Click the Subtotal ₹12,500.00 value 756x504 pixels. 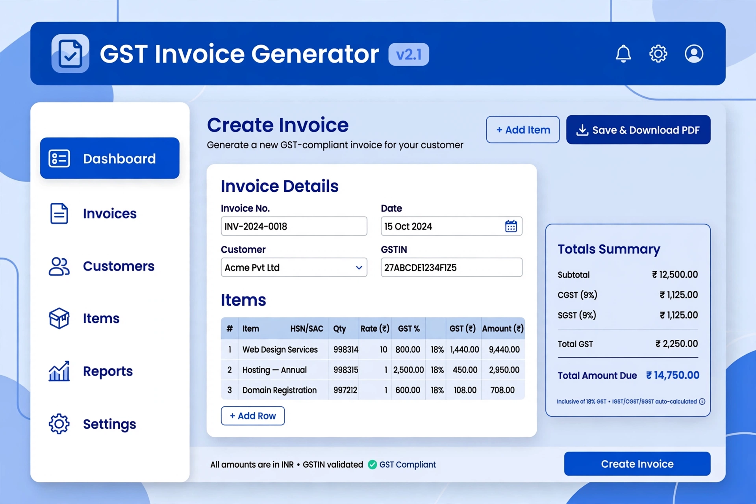(675, 274)
